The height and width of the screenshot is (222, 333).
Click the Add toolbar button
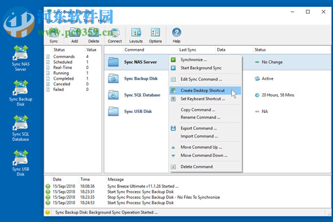(x=75, y=36)
